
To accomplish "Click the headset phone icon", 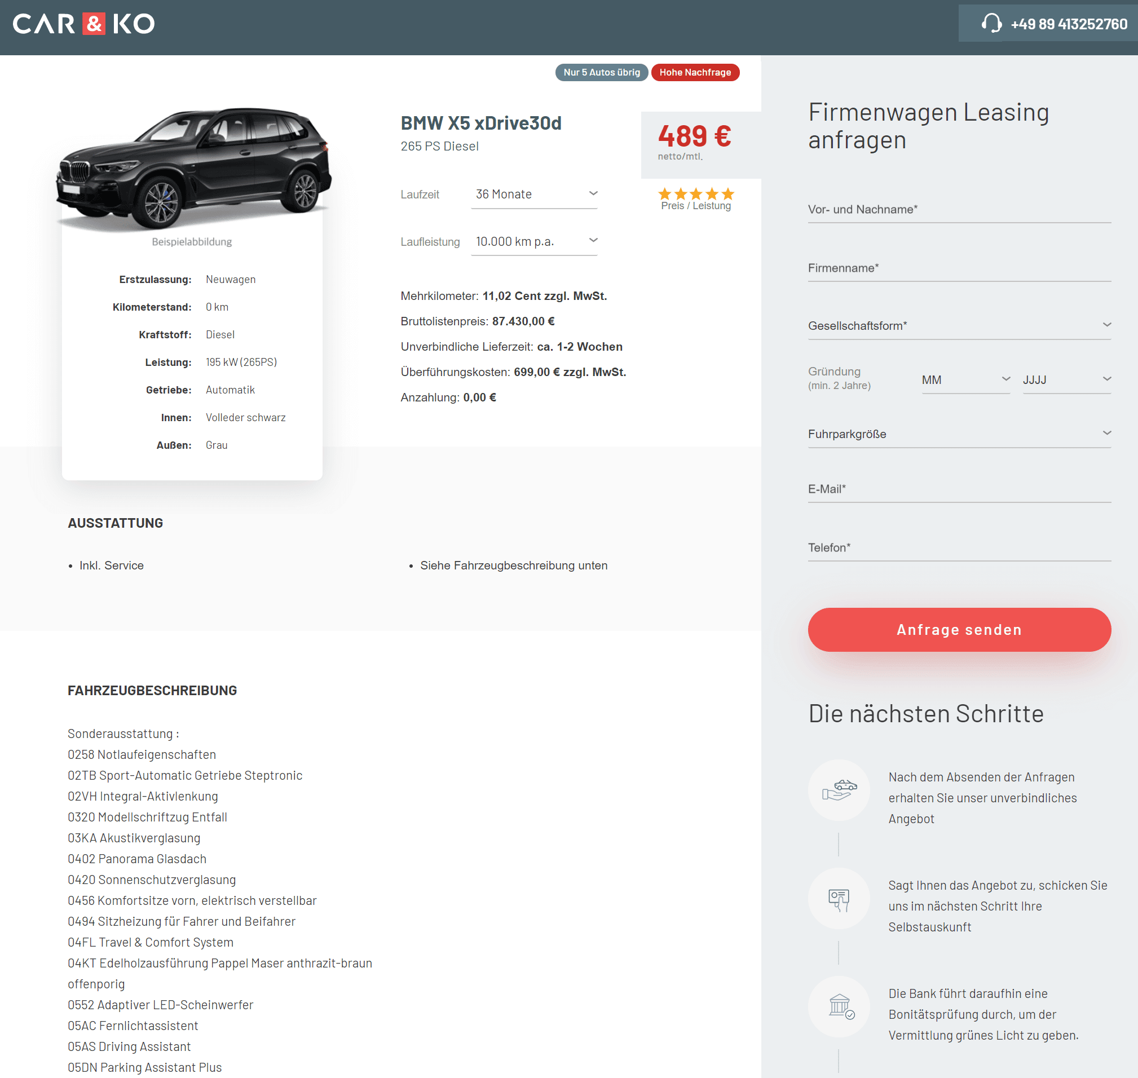I will [991, 24].
